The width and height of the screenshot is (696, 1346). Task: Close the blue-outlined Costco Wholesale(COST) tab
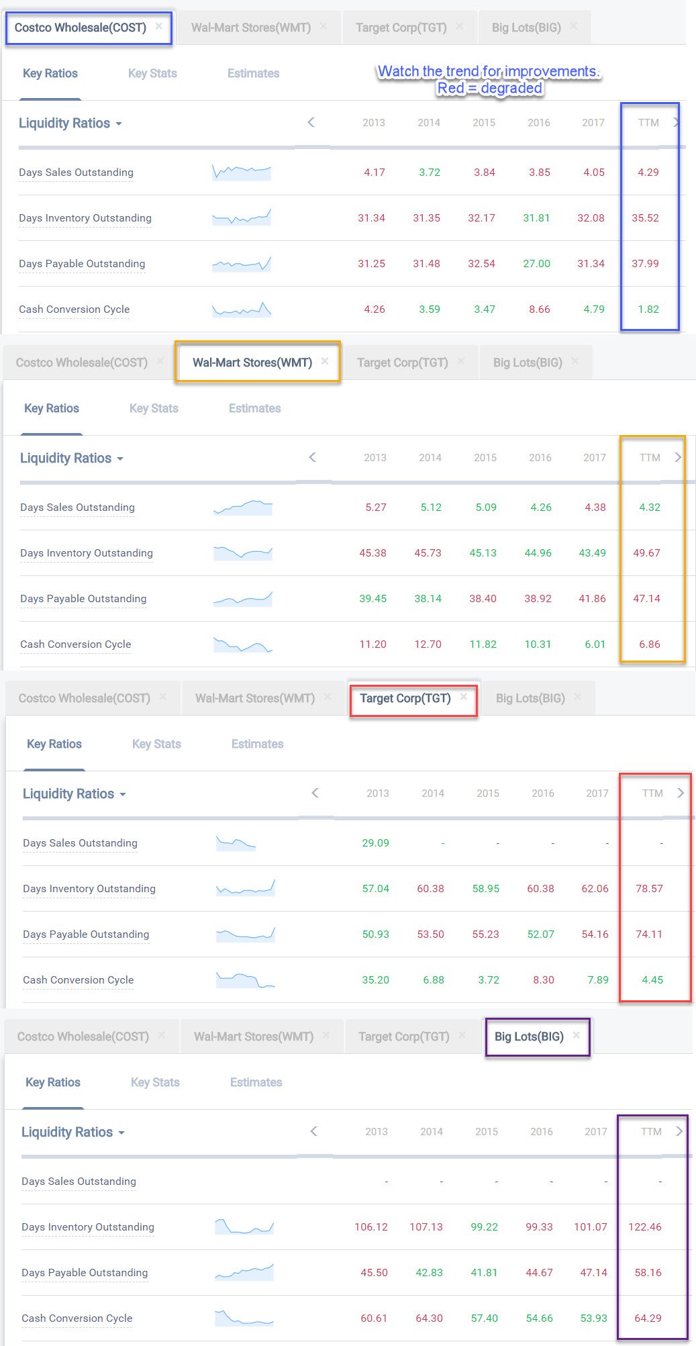click(x=159, y=27)
